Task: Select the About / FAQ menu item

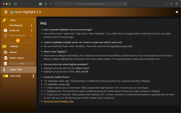Action: point(18,70)
